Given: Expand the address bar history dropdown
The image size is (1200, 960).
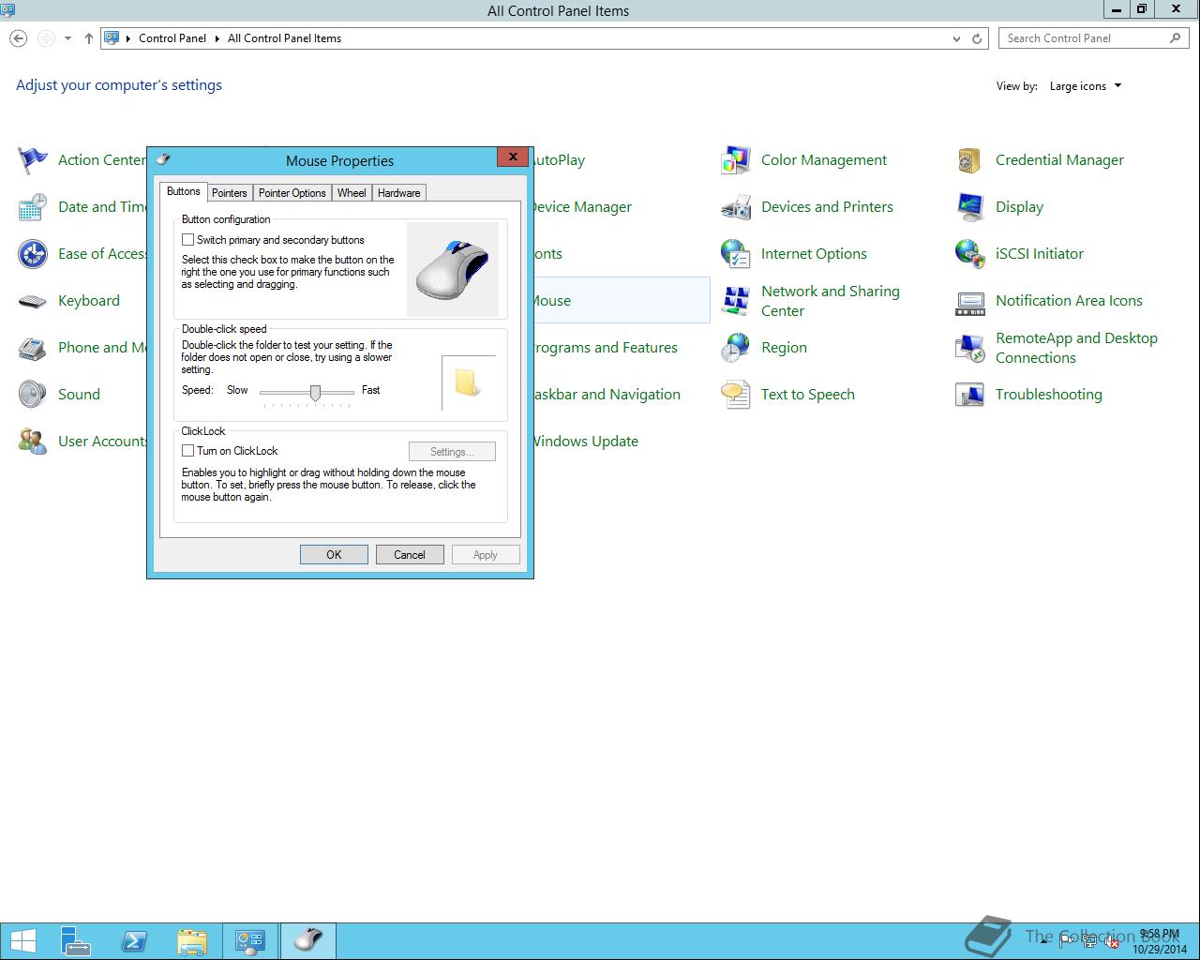Looking at the screenshot, I should coord(956,38).
